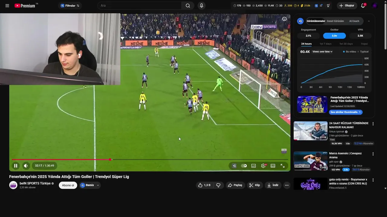Viewport: 387px width, 217px height.
Task: Create a clip with Klip
Action: [255, 185]
